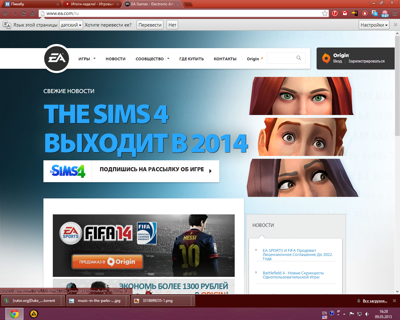Open the Origin link in navigation bar

(x=255, y=59)
